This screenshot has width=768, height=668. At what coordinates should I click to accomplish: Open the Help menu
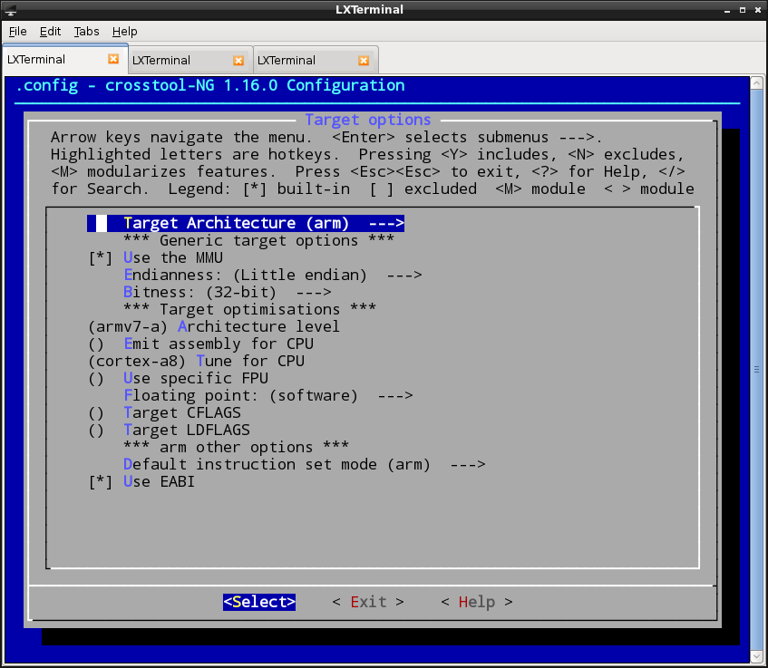coord(124,32)
